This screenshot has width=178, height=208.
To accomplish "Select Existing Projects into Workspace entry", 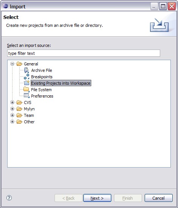I will (61, 83).
